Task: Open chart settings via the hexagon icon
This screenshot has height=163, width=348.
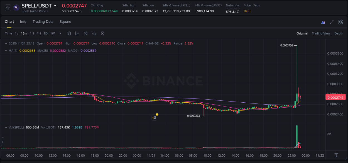Action: pos(102,33)
